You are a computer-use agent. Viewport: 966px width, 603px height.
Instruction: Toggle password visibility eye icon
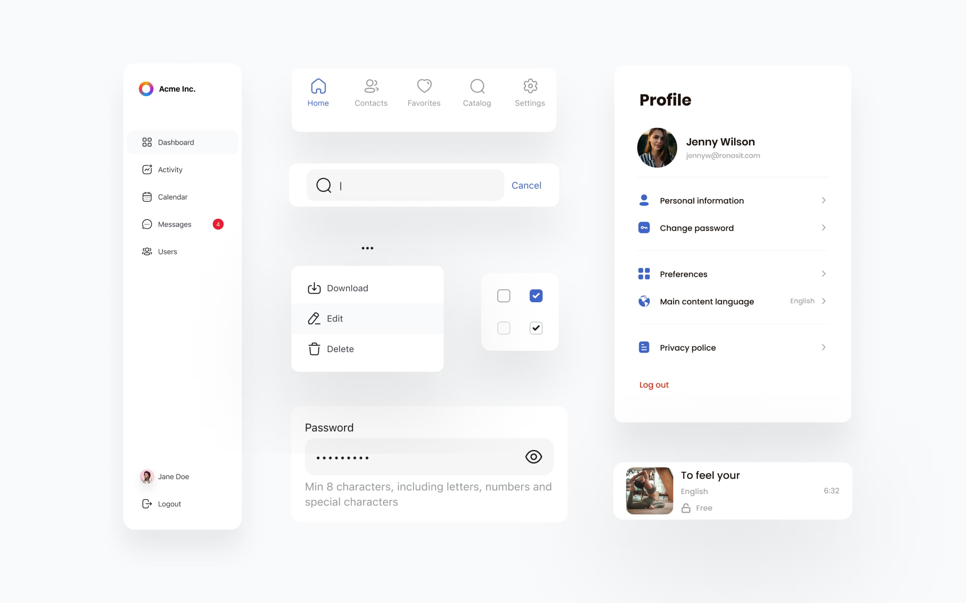coord(533,456)
